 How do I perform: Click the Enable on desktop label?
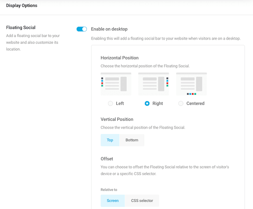tap(109, 29)
